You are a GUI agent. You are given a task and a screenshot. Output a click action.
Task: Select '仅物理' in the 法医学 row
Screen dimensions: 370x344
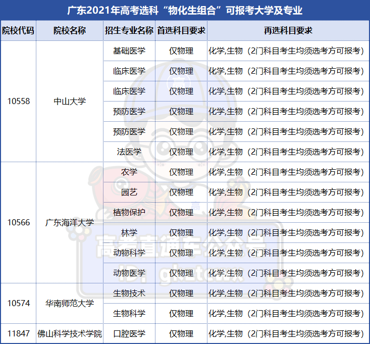coord(181,152)
